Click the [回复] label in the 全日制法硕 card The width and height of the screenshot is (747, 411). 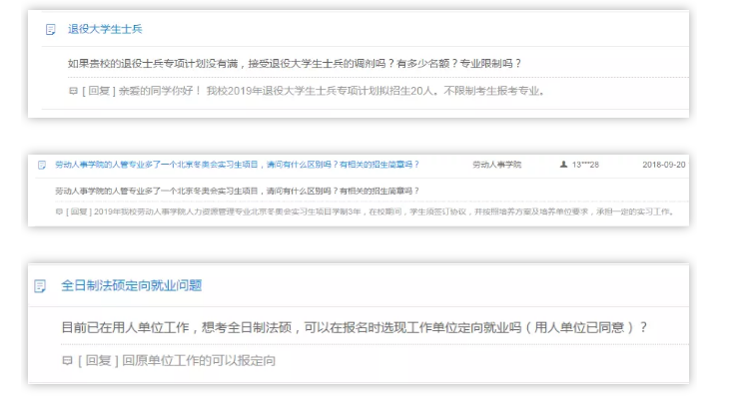tap(96, 359)
